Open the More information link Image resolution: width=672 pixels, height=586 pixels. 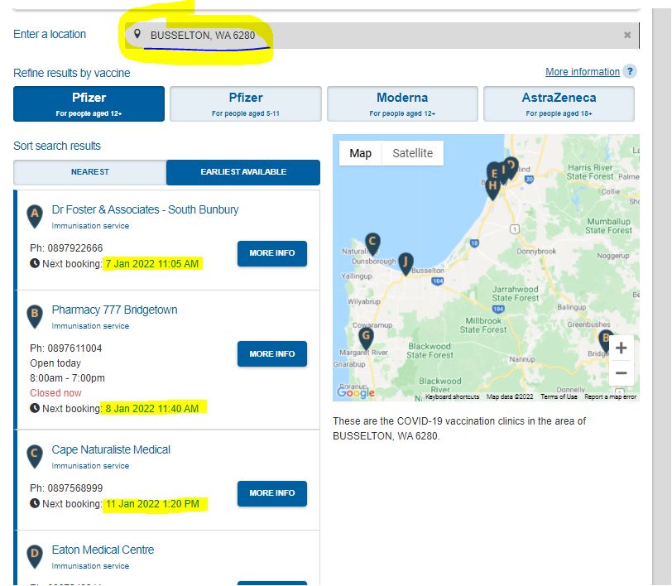click(x=583, y=71)
